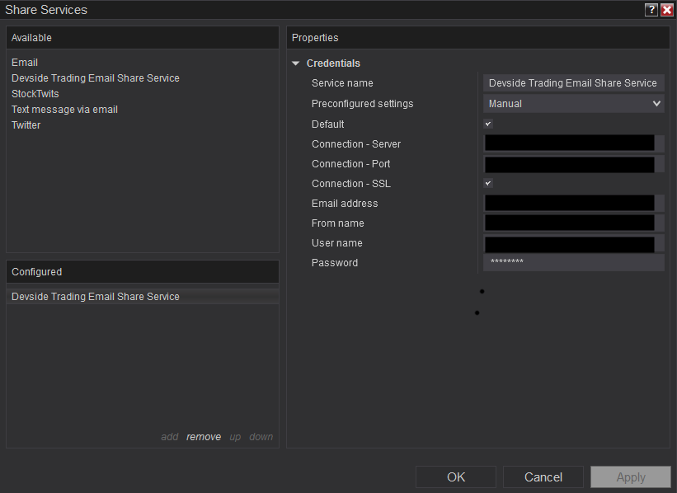
Task: Click the Preconfigured settings label
Action: point(362,104)
